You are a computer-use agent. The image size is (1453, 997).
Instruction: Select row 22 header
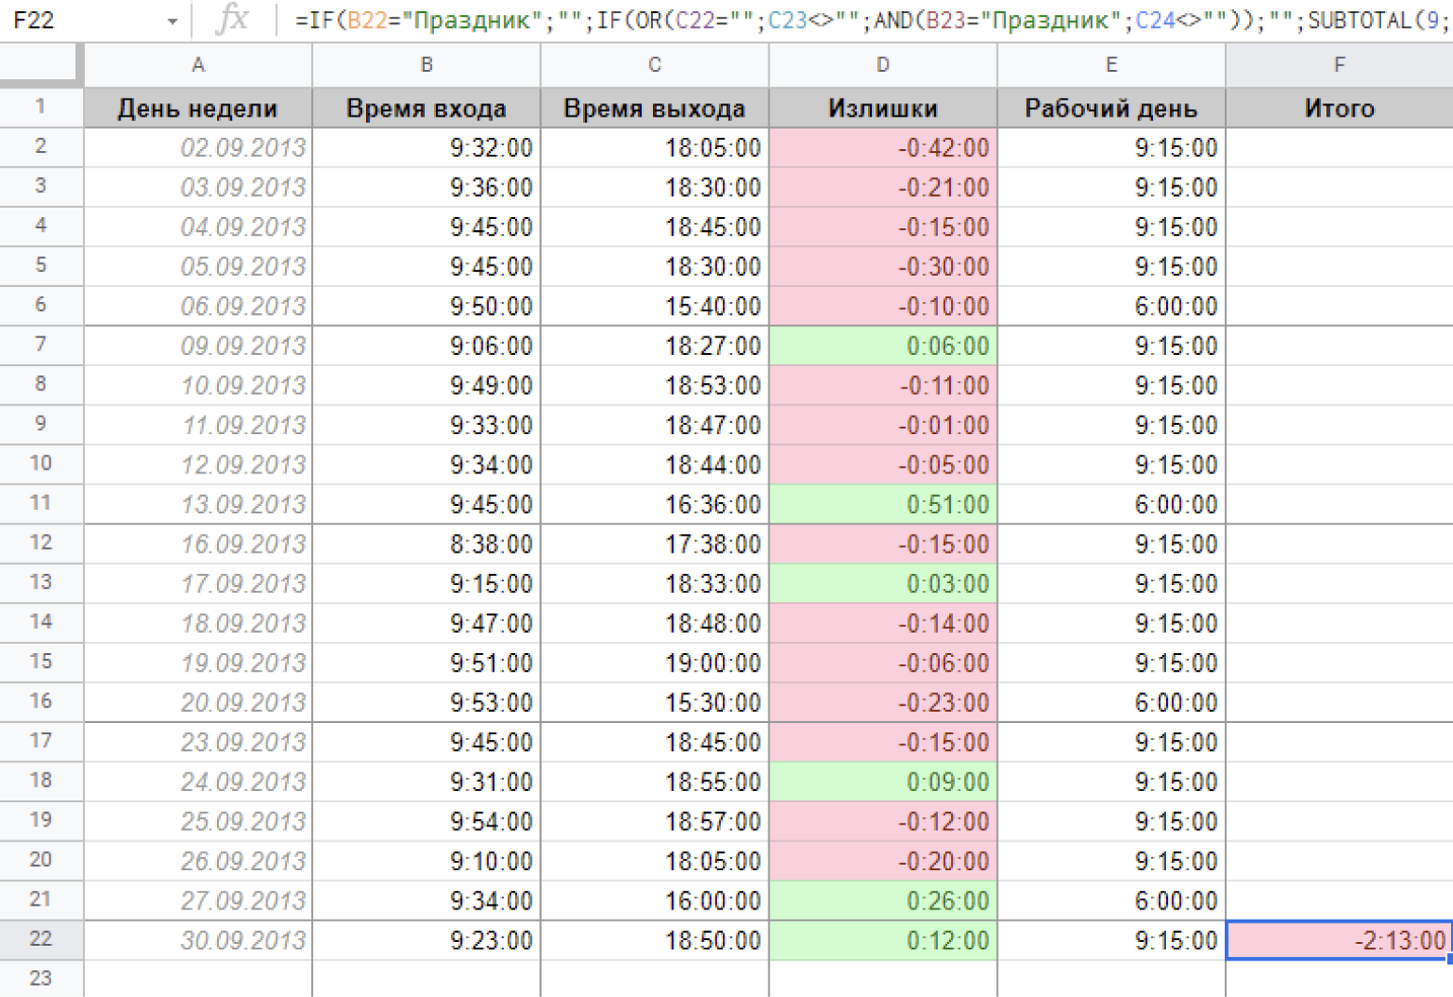(x=41, y=939)
